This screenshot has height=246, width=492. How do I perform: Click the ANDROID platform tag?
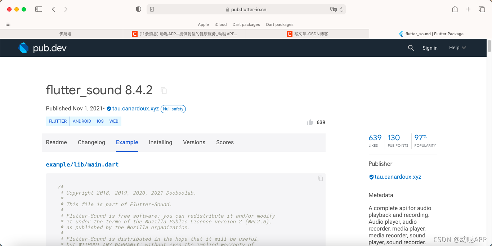coord(82,121)
